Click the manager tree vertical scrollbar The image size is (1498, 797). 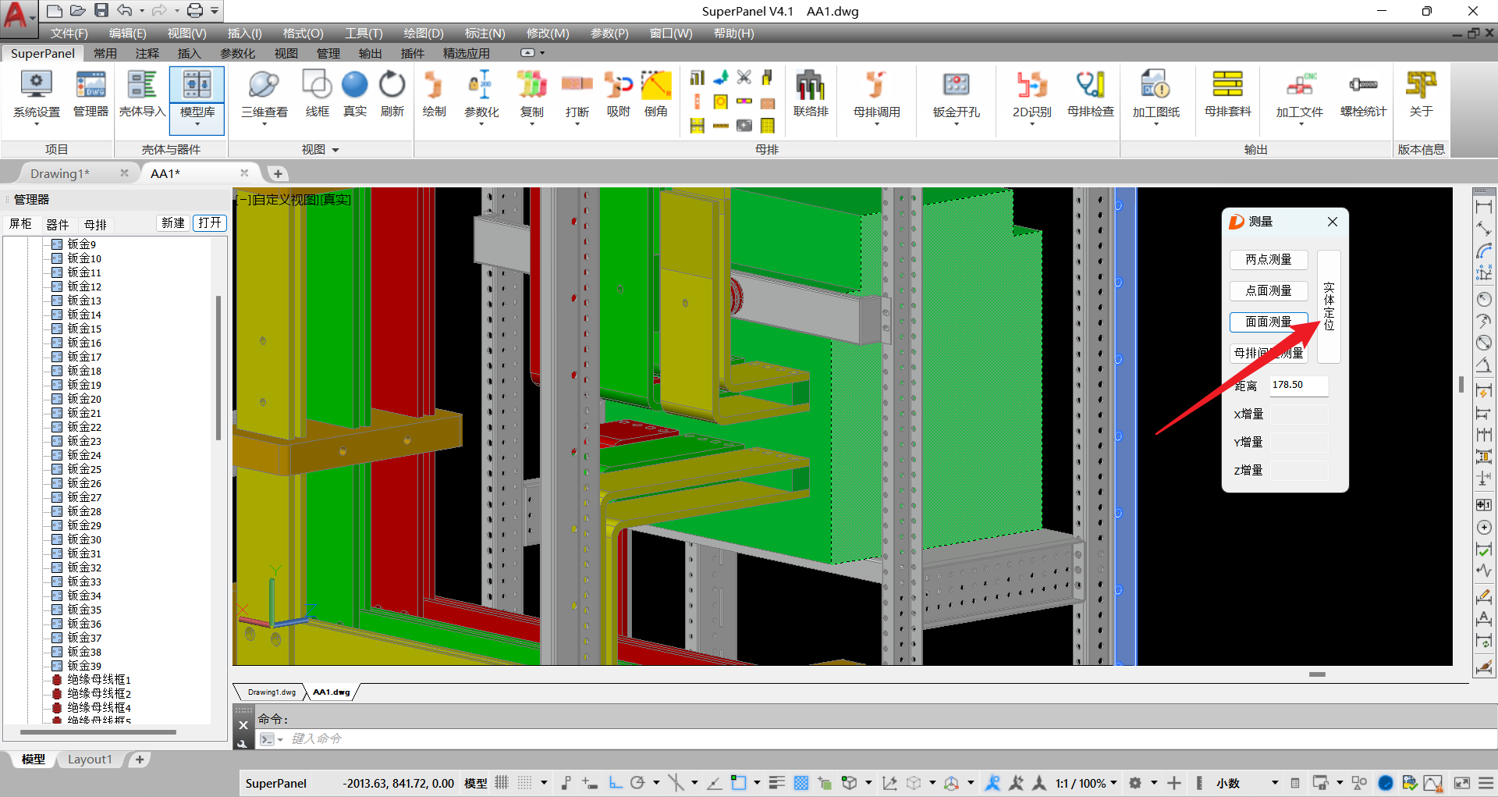(218, 367)
